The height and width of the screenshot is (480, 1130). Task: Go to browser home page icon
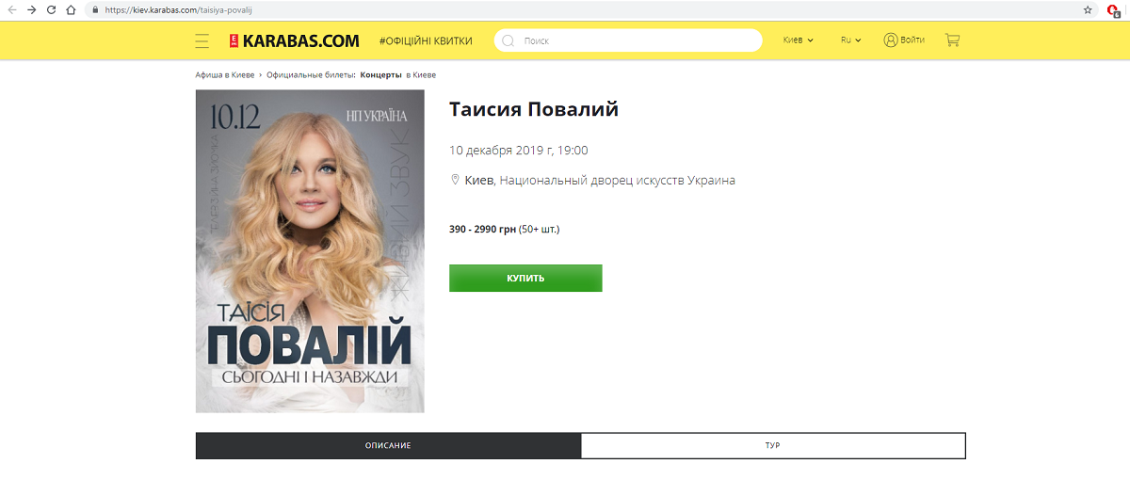pyautogui.click(x=71, y=9)
